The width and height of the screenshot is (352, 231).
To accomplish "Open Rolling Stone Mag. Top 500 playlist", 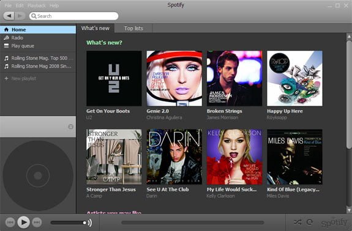I will point(38,58).
